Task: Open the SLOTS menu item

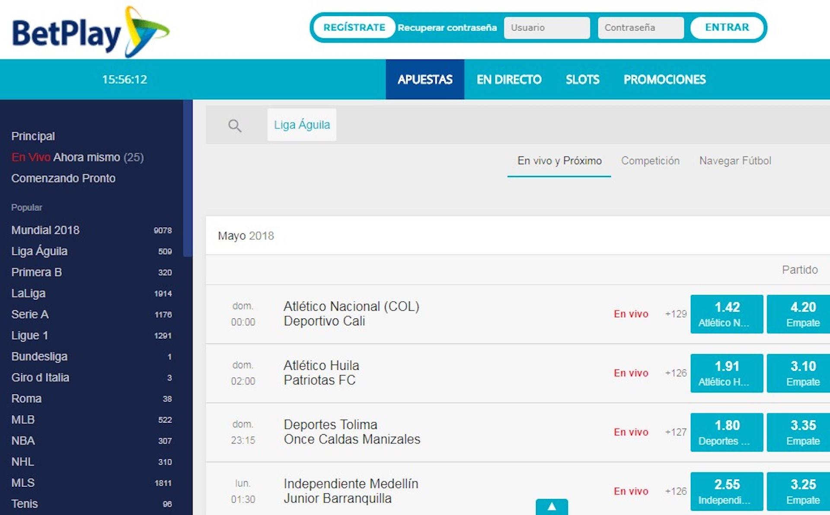Action: point(582,79)
